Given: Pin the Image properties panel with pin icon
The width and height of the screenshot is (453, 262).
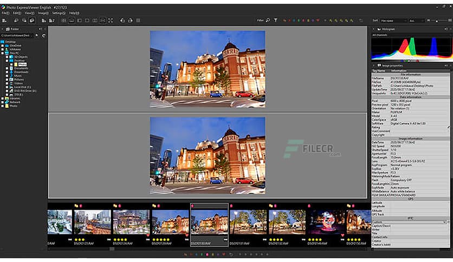Looking at the screenshot, I should pos(446,66).
